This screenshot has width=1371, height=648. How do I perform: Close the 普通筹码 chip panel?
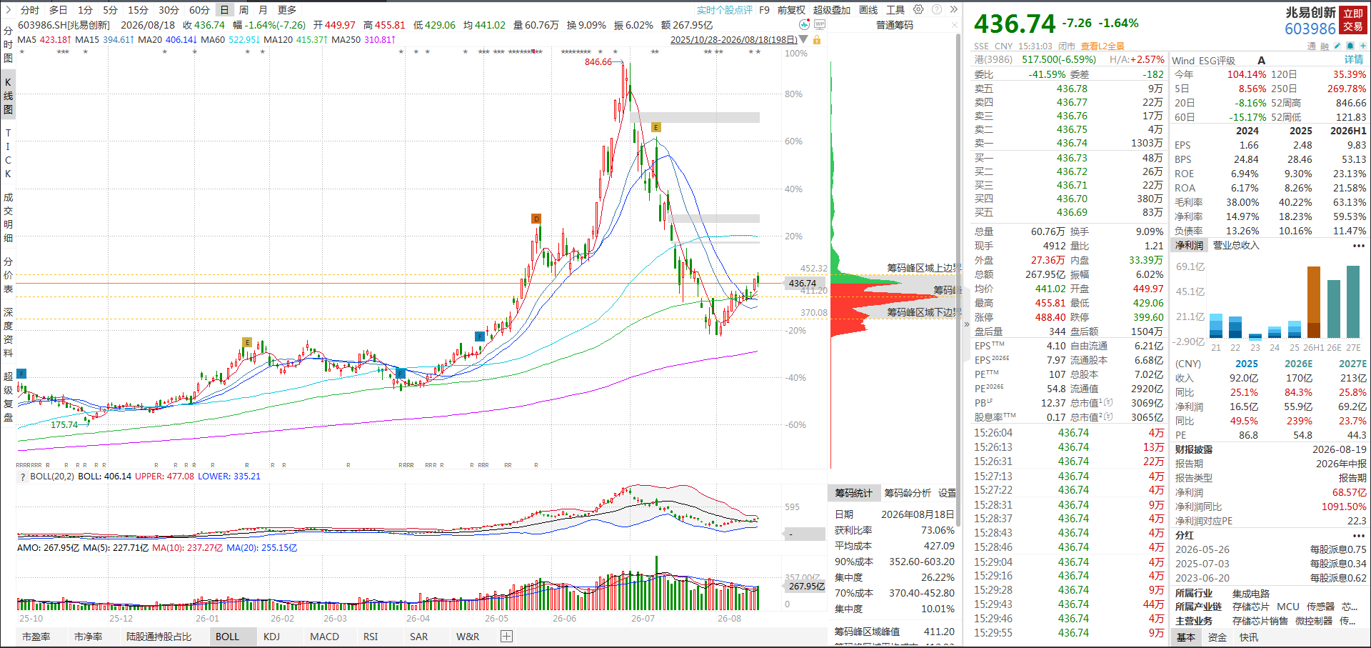tap(955, 25)
